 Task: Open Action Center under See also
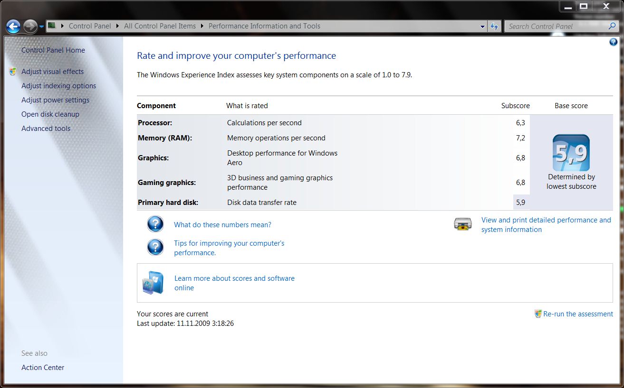pos(43,368)
